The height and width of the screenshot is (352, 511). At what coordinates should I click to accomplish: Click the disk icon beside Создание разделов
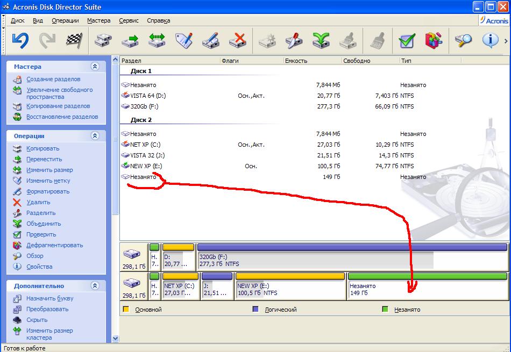tap(17, 79)
